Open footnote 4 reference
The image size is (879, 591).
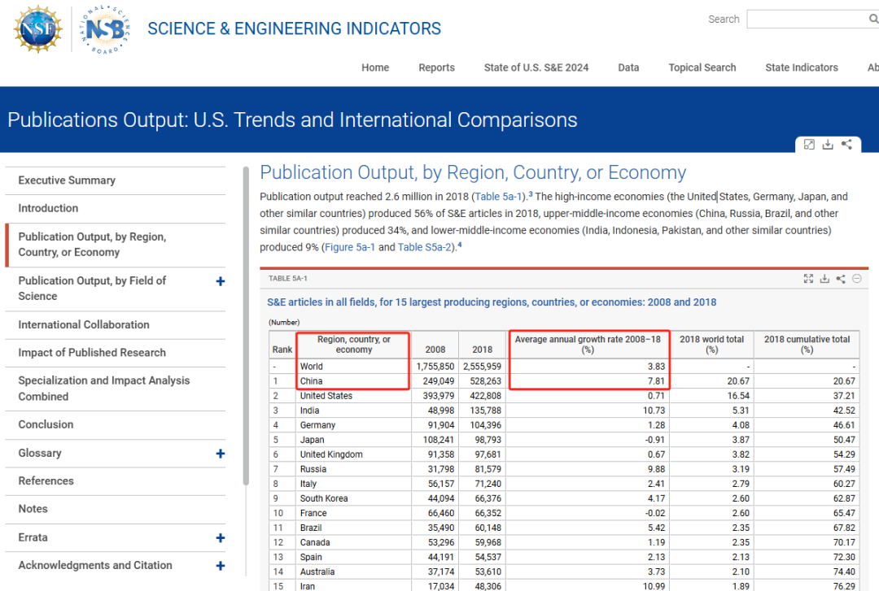[459, 245]
